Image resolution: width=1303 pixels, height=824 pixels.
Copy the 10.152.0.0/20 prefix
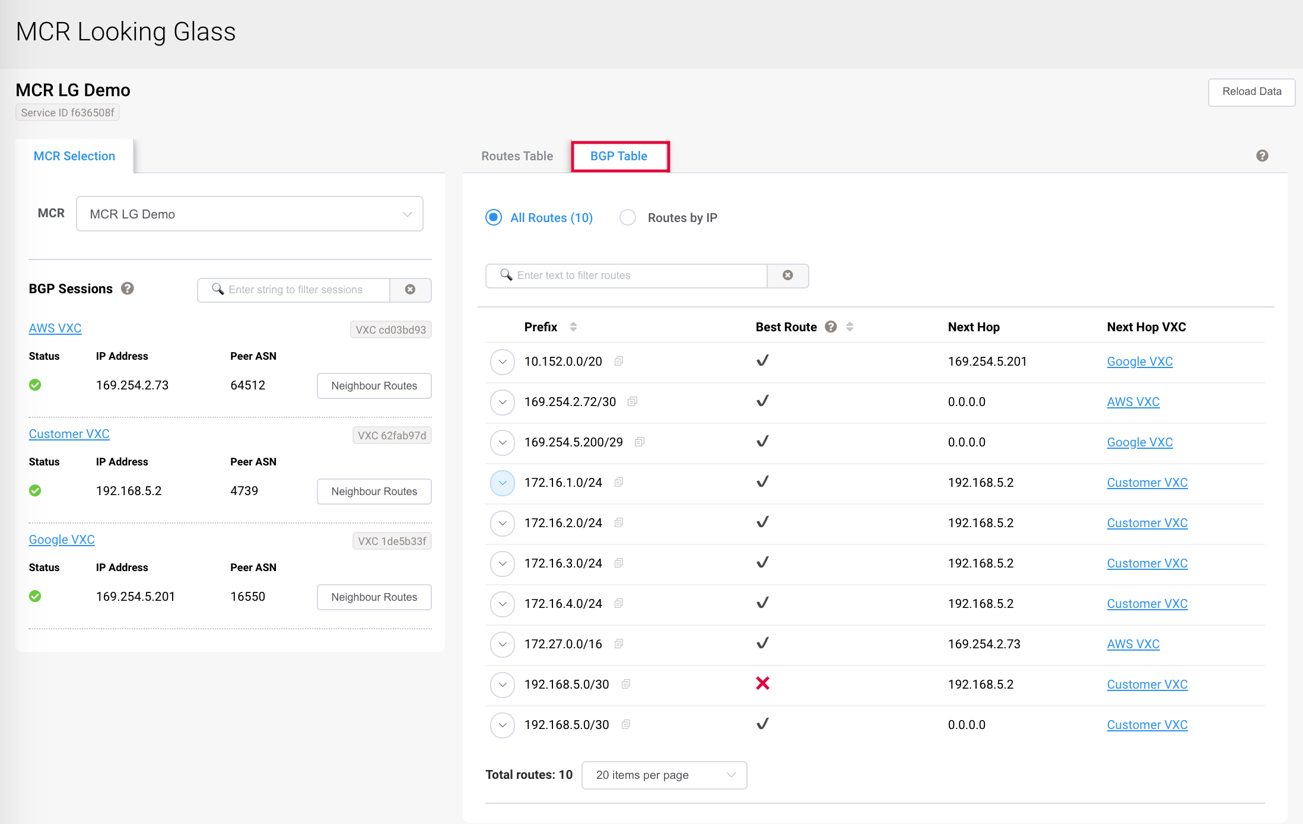click(619, 361)
